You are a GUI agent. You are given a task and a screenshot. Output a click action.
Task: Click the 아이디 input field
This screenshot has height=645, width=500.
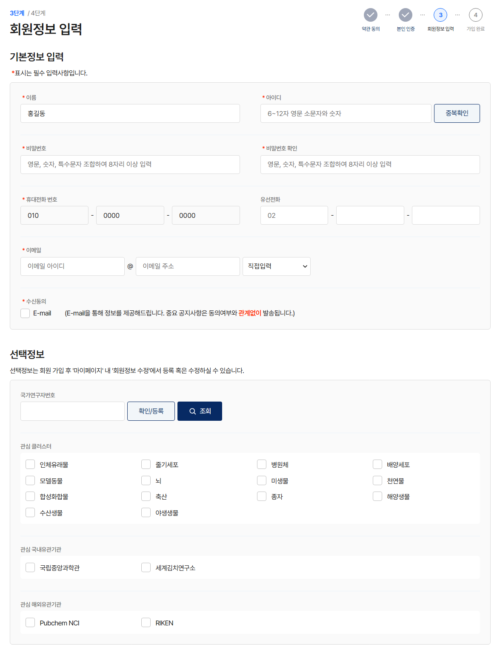(346, 113)
